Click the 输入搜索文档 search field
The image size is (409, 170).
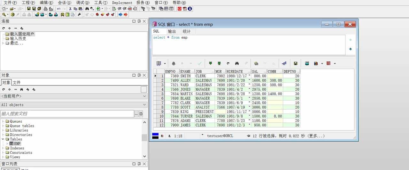67,114
